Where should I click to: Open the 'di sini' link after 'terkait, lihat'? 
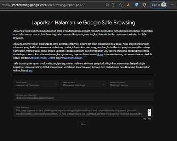coord(29,70)
